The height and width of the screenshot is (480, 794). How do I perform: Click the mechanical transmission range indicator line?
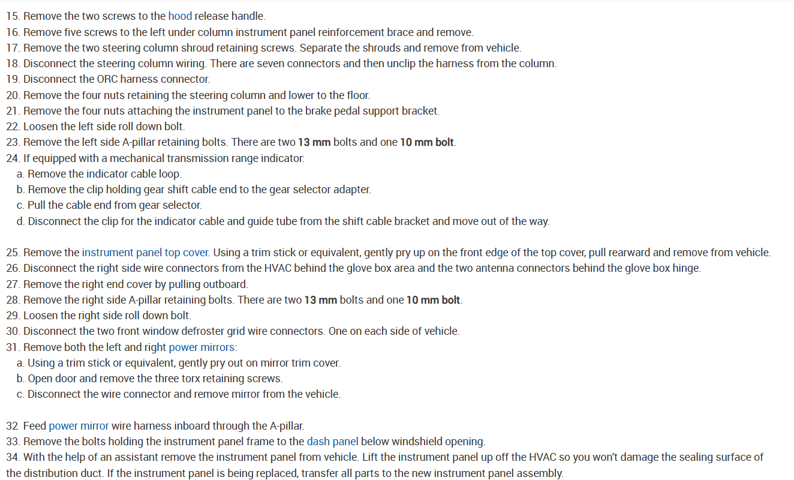(163, 158)
